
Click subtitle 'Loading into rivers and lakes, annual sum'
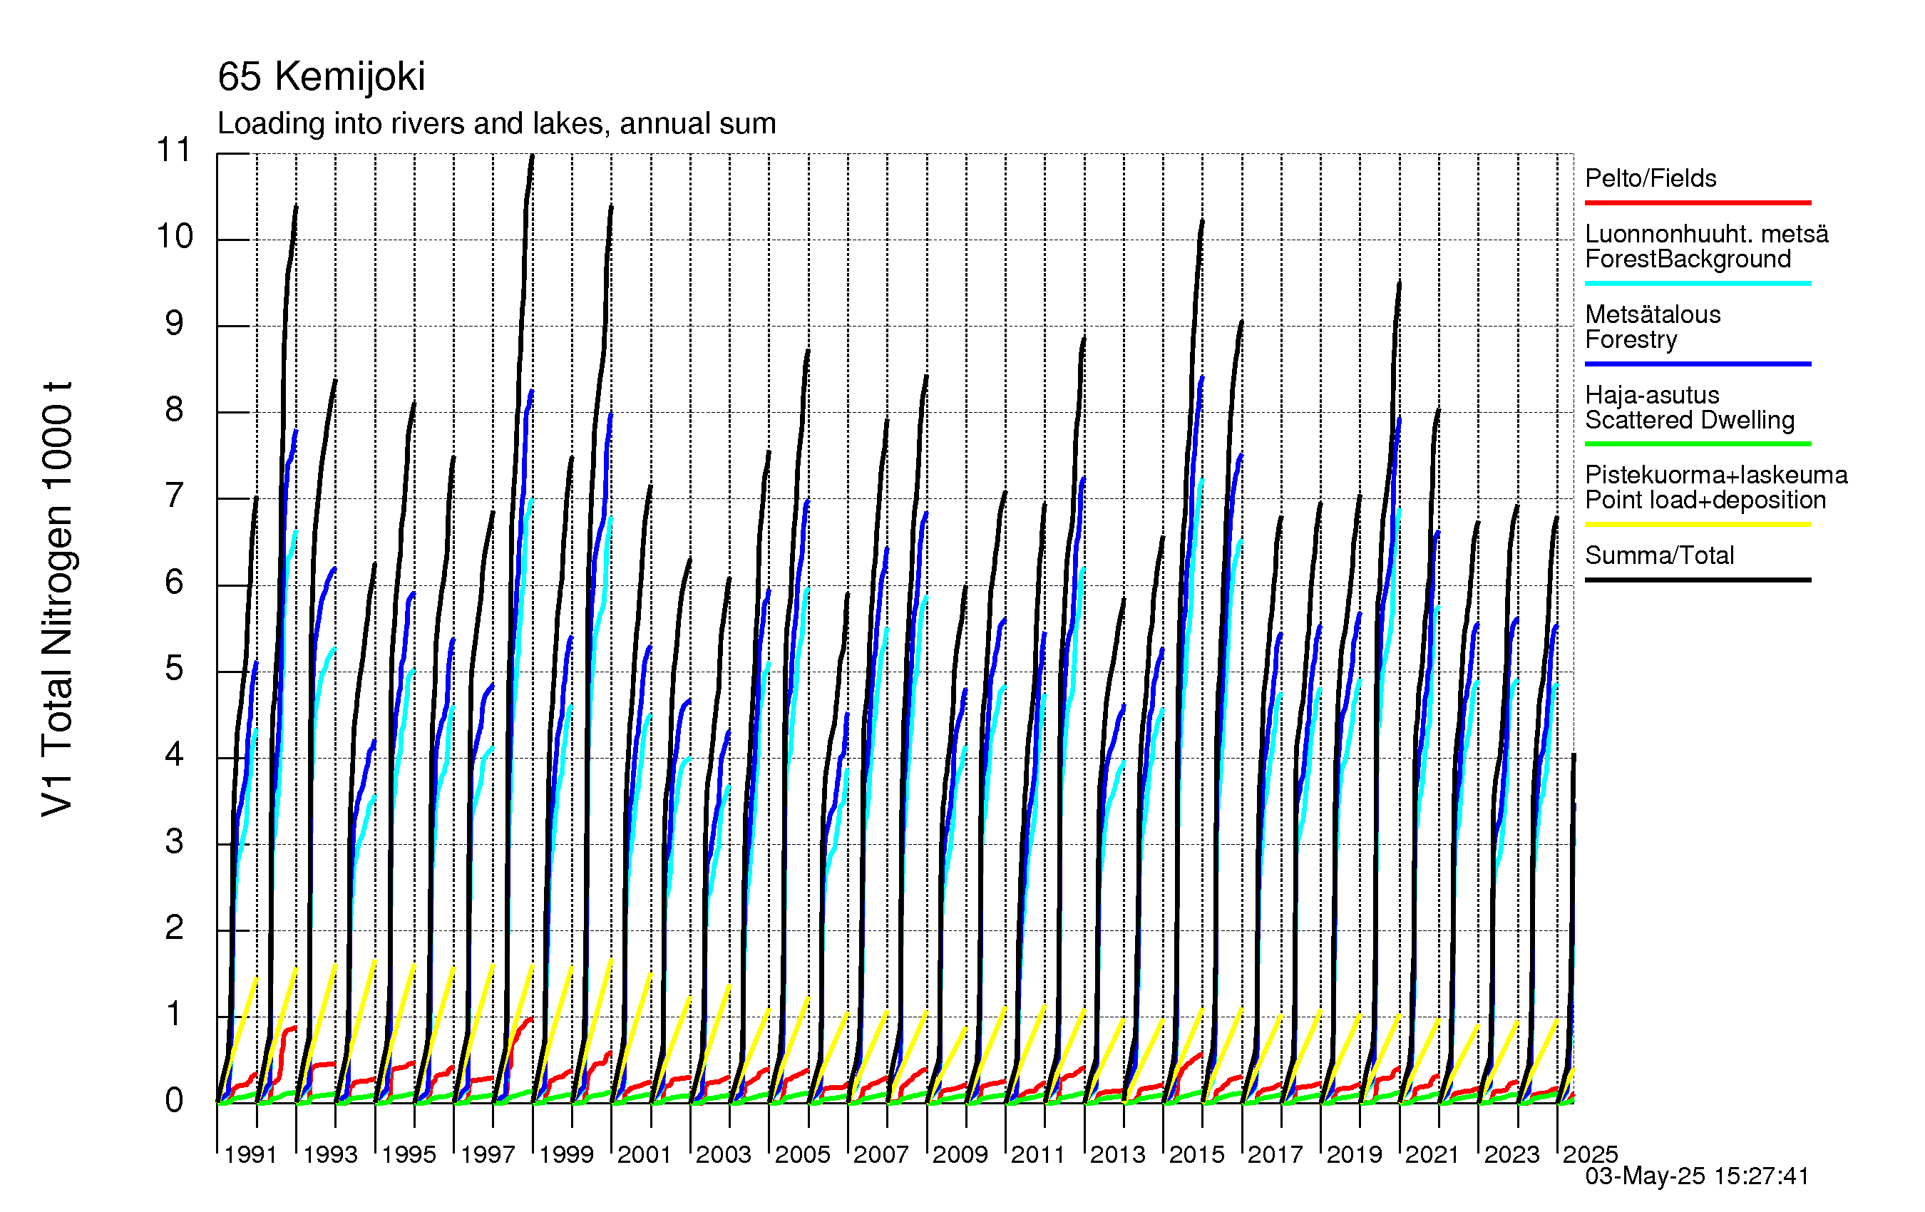tap(496, 124)
